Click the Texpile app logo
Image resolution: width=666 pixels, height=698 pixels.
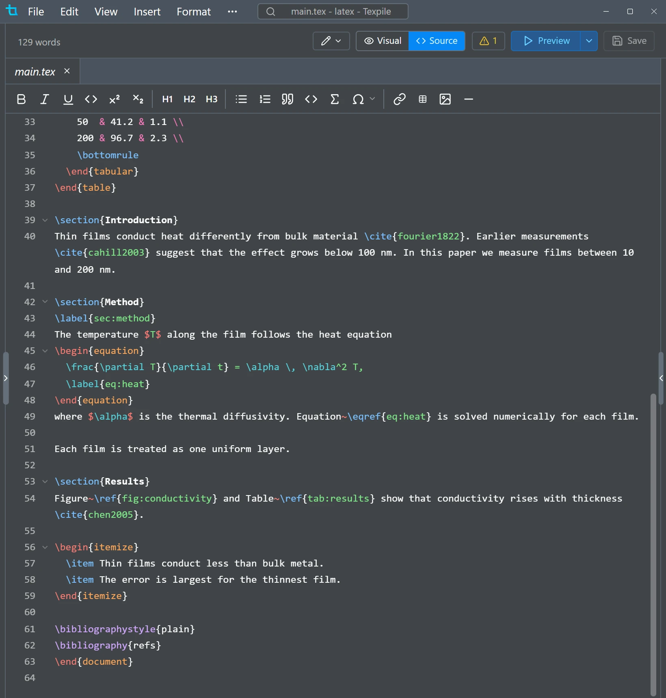coord(12,11)
